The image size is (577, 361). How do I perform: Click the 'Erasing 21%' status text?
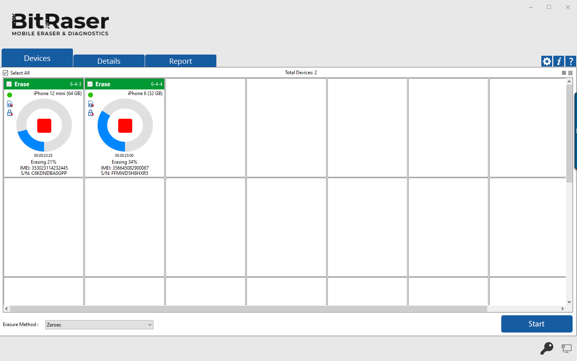[44, 162]
